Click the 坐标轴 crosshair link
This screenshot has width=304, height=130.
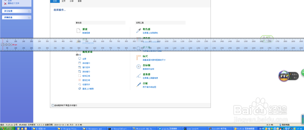(147, 65)
